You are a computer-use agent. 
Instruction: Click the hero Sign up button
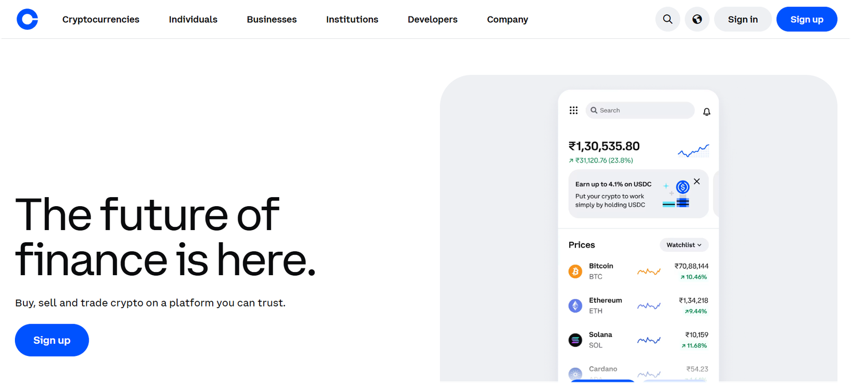click(52, 340)
